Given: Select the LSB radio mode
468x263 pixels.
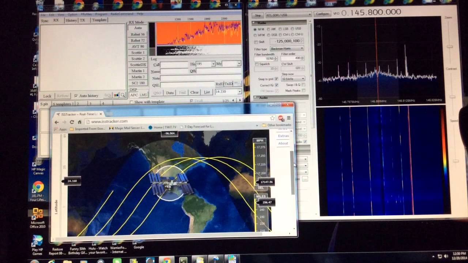Looking at the screenshot, I should pos(283,29).
